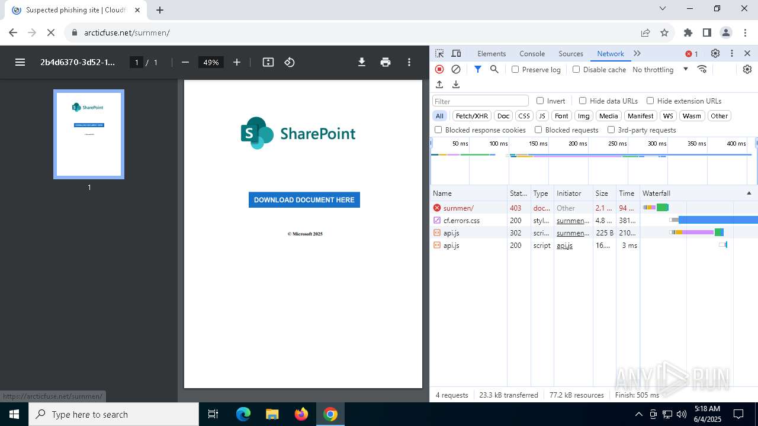Viewport: 758px width, 426px height.
Task: Click the PDF zoom percentage field
Action: (x=211, y=62)
